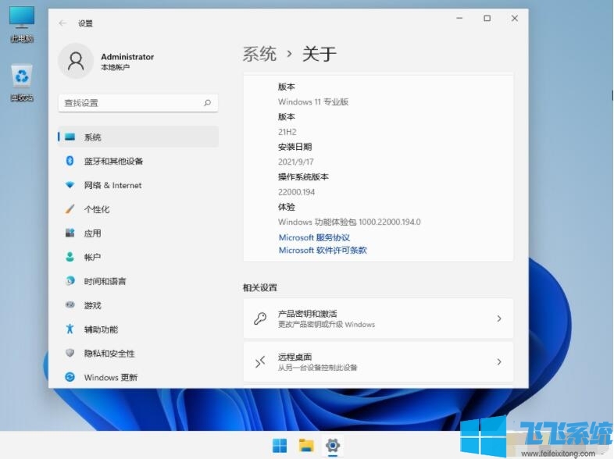Viewport: 614px width, 459px height.
Task: Open Microsoft 软件许可条款 link
Action: coord(323,251)
